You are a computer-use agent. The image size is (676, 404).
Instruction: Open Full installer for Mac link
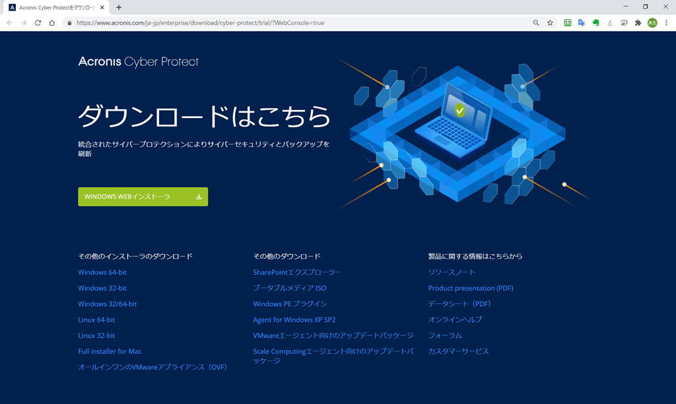tap(110, 351)
